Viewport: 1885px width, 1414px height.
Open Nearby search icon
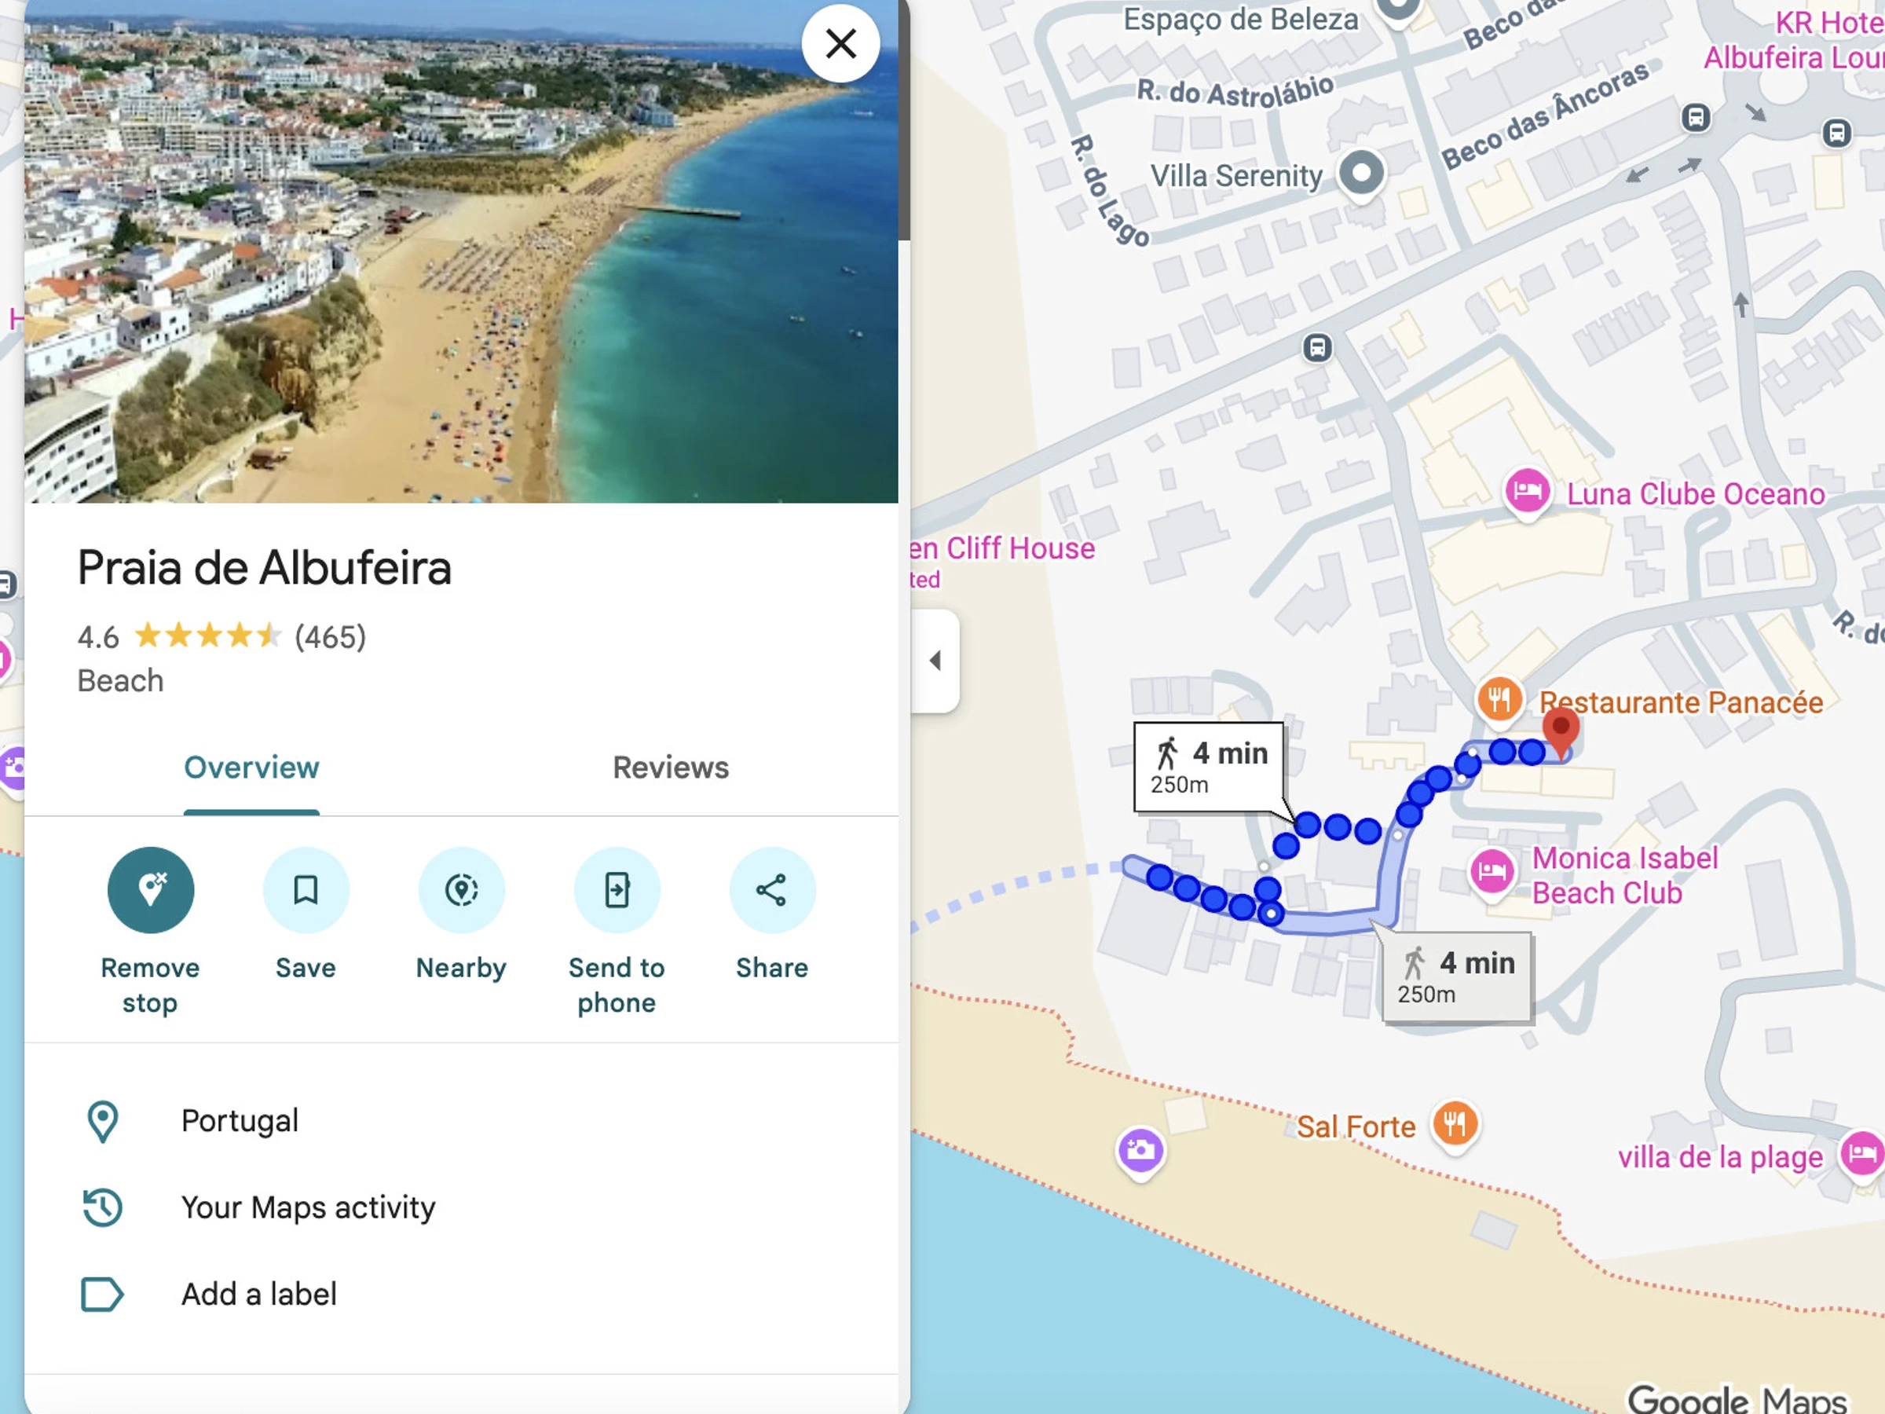click(461, 890)
